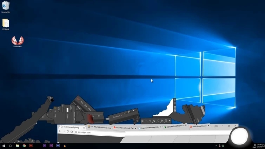
Task: Close the CONGRATULATIONS! tab
Action: 186,125
